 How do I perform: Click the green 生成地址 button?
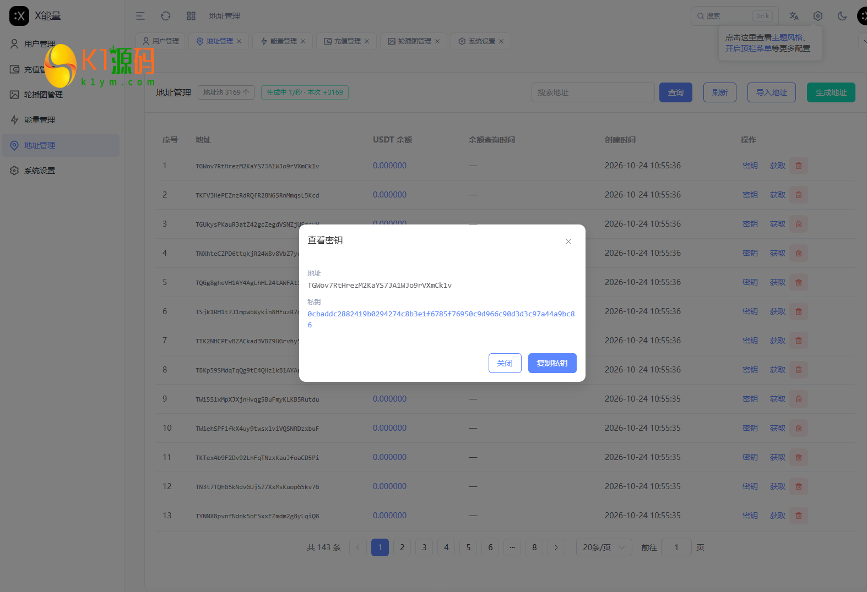[831, 92]
